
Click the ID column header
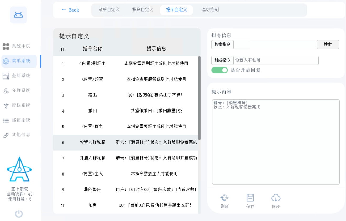63,49
